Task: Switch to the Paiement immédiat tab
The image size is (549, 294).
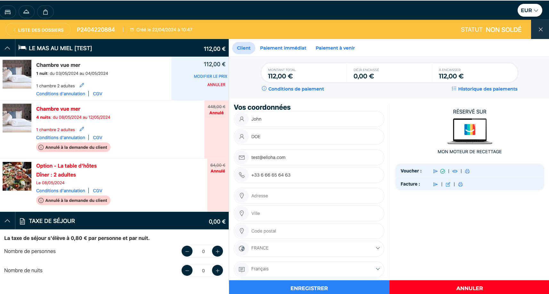Action: tap(283, 48)
